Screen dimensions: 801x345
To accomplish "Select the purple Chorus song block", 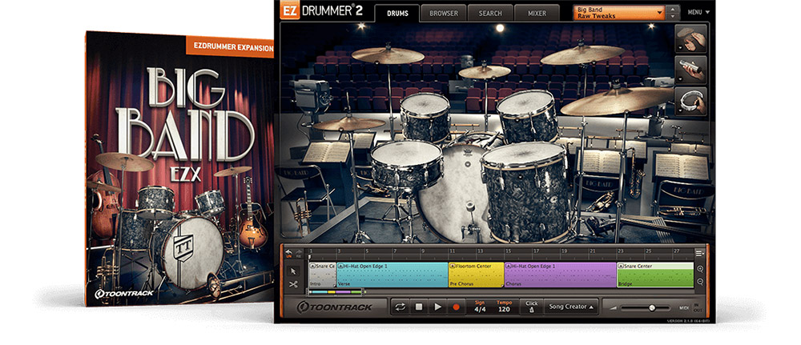I will pyautogui.click(x=561, y=275).
